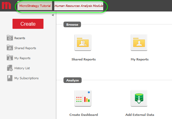The width and height of the screenshot is (172, 119).
Task: Launch the Create Dashboard icon
Action: click(83, 98)
